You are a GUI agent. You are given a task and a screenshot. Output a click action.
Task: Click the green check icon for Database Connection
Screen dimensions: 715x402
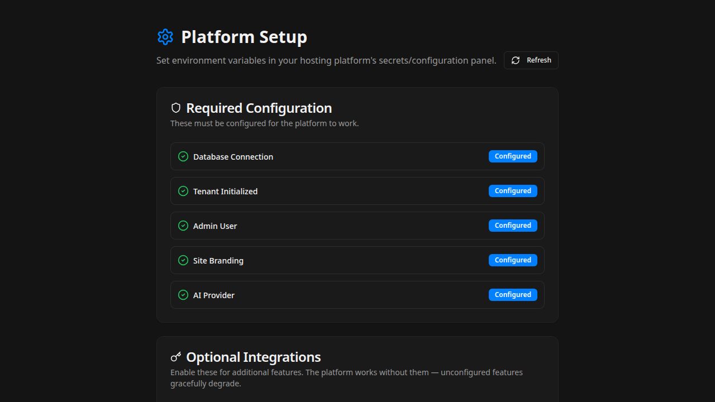click(183, 156)
